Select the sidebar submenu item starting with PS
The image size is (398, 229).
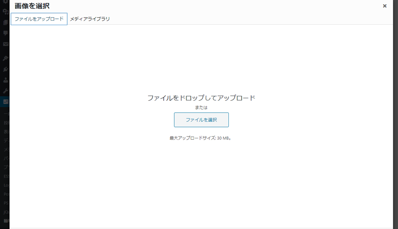[6, 203]
